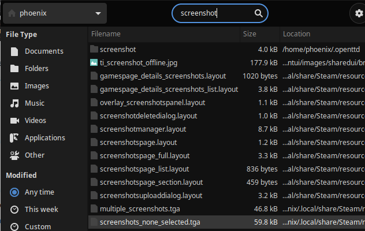The height and width of the screenshot is (231, 365).
Task: Click the Folders filter icon
Action: (14, 69)
